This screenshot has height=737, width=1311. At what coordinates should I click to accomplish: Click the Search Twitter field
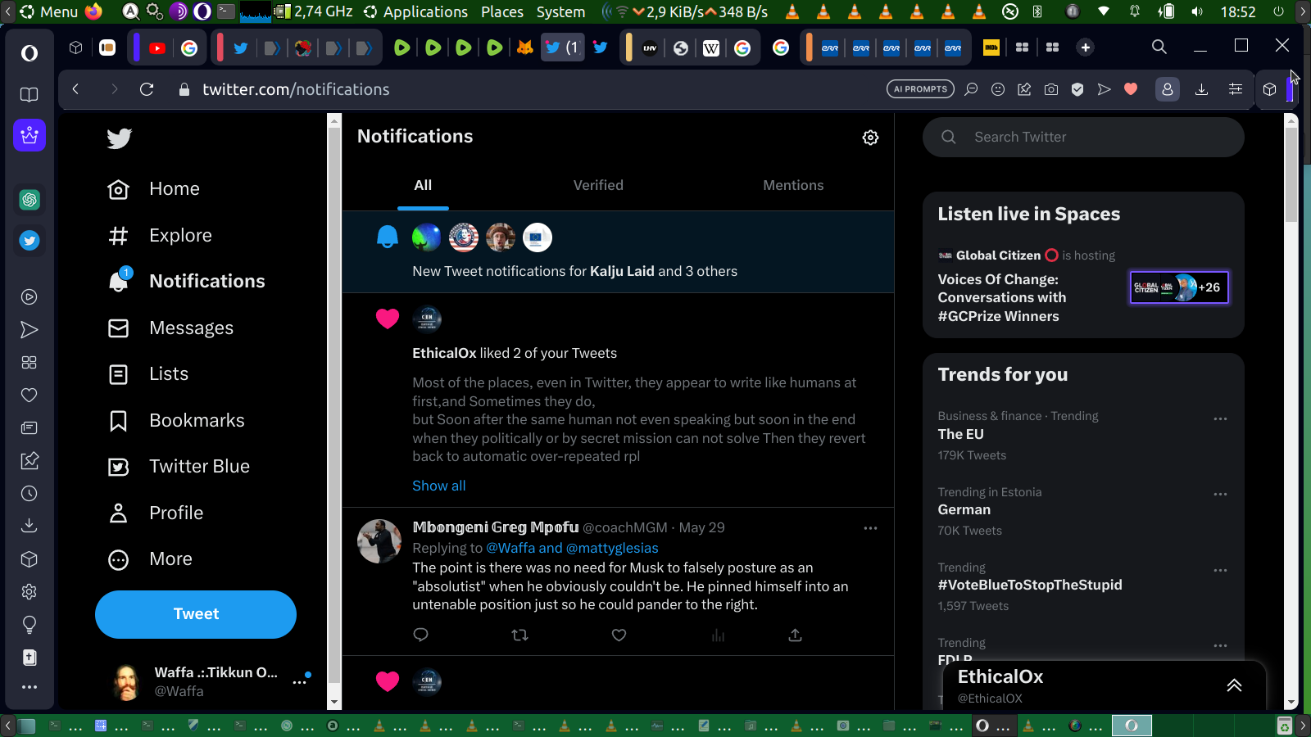[x=1083, y=137]
